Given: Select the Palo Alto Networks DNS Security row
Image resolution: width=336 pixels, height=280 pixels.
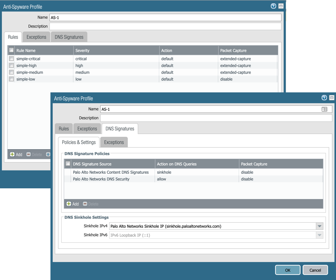Looking at the screenshot, I should click(101, 179).
